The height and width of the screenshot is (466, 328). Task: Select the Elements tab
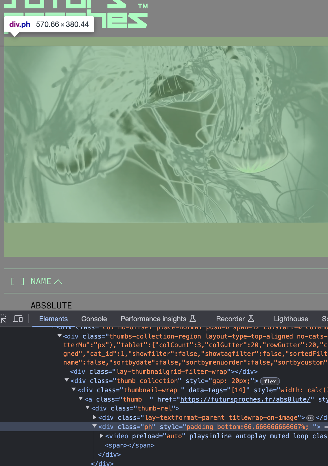[53, 319]
